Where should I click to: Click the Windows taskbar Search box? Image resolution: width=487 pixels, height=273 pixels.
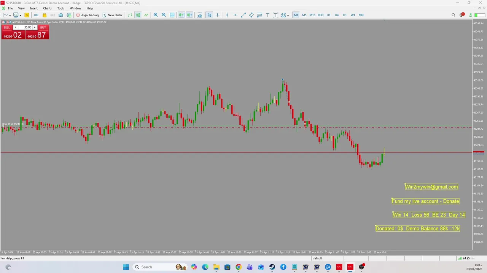(x=159, y=267)
